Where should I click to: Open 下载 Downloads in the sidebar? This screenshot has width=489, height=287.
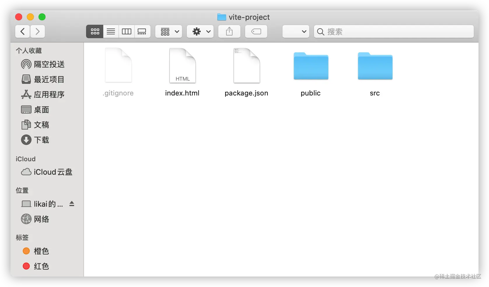coord(35,140)
